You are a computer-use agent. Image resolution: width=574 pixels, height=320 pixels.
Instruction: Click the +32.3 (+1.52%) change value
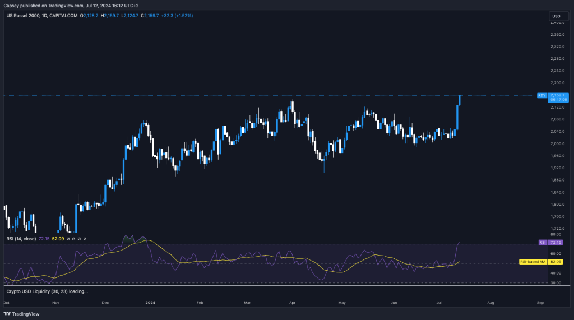coord(177,16)
